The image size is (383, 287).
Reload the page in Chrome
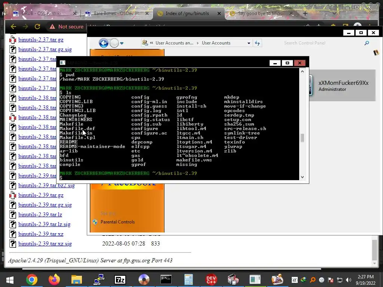click(x=37, y=27)
